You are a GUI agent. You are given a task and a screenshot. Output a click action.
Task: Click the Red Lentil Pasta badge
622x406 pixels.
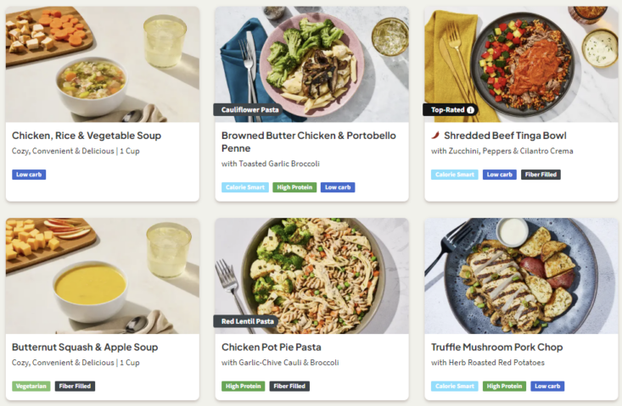(248, 322)
